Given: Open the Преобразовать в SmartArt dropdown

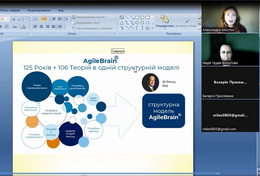Looking at the screenshot, I should (x=94, y=28).
